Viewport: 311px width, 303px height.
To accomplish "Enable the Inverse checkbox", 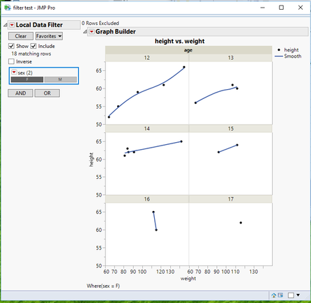I will click(x=11, y=61).
